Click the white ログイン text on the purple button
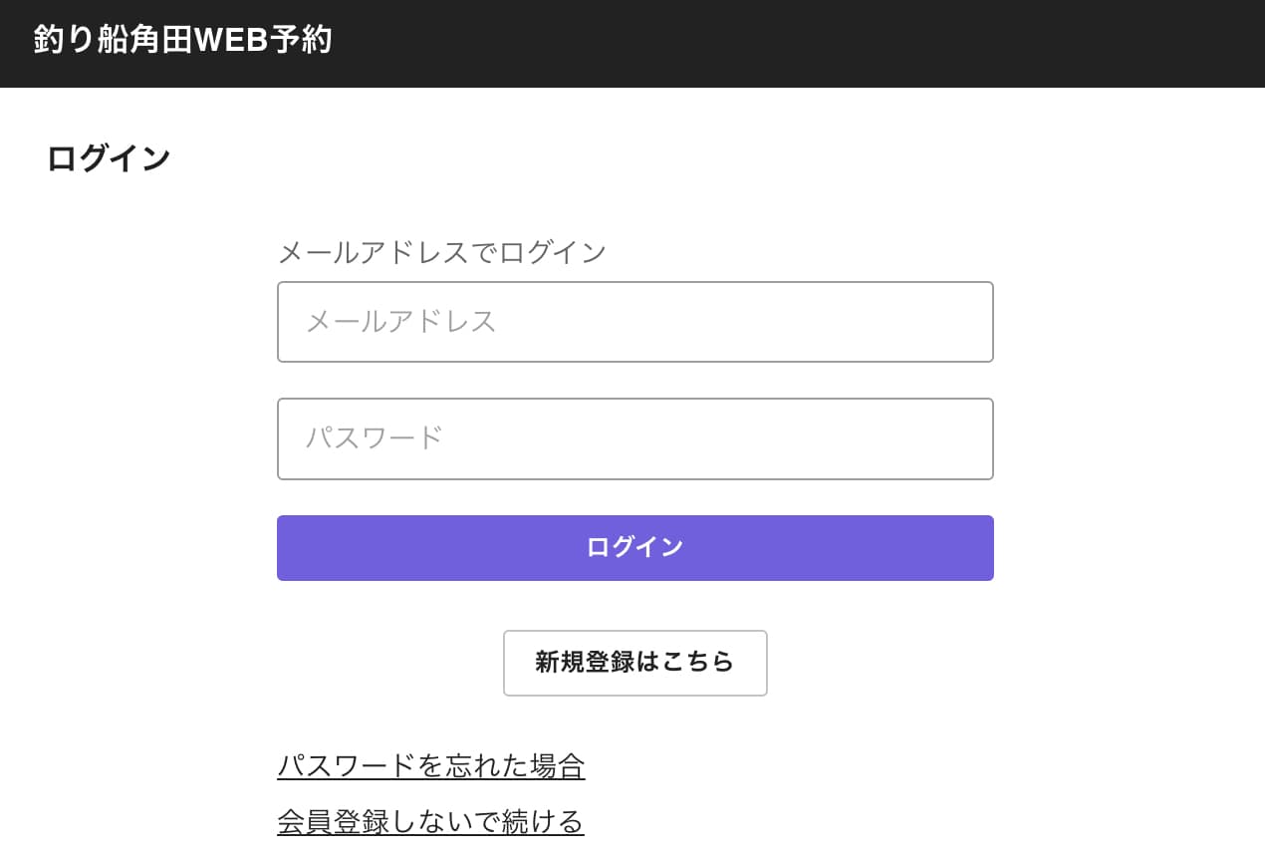This screenshot has width=1265, height=859. [x=634, y=547]
